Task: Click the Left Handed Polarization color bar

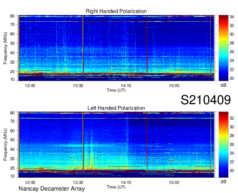Action: click(223, 145)
